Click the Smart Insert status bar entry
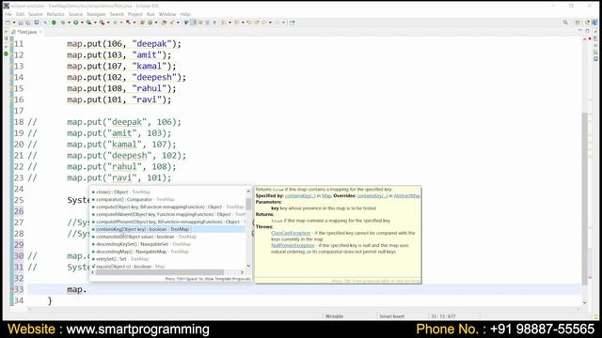The width and height of the screenshot is (602, 338). [391, 316]
